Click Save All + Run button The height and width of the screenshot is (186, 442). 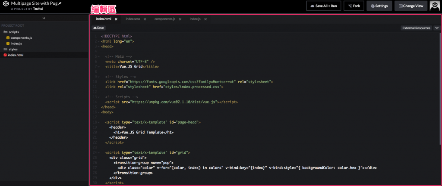tap(324, 6)
